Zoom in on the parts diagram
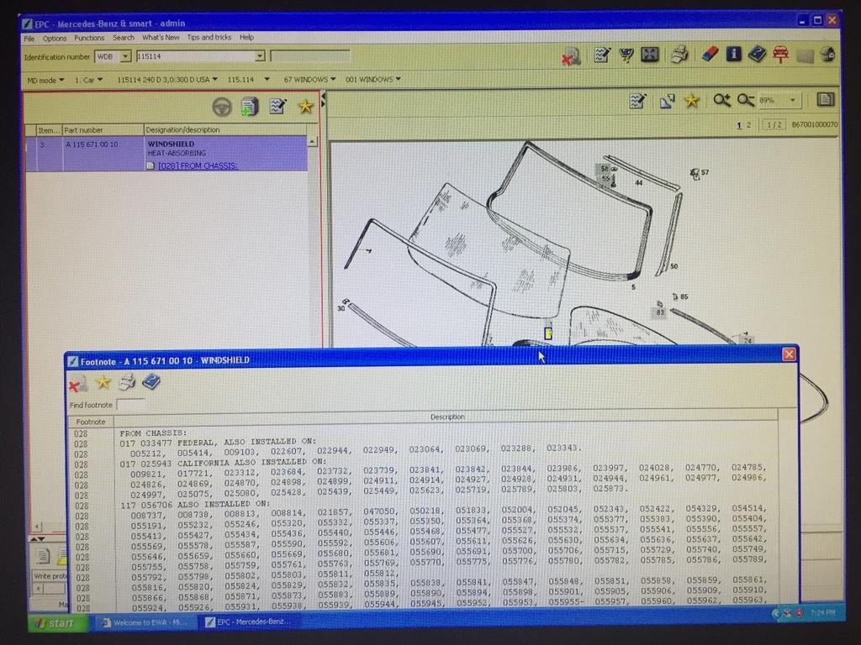Viewport: 861px width, 645px height. [x=721, y=100]
